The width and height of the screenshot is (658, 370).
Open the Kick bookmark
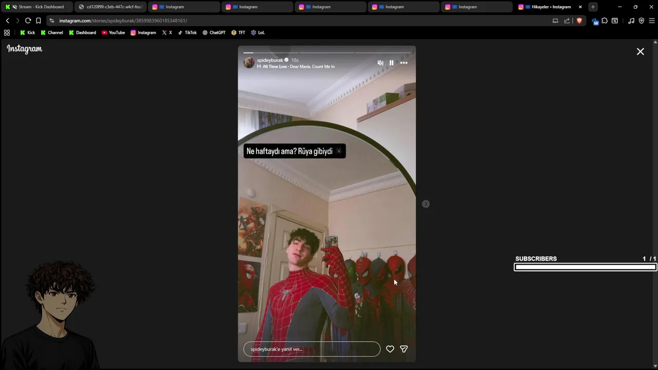coord(27,32)
